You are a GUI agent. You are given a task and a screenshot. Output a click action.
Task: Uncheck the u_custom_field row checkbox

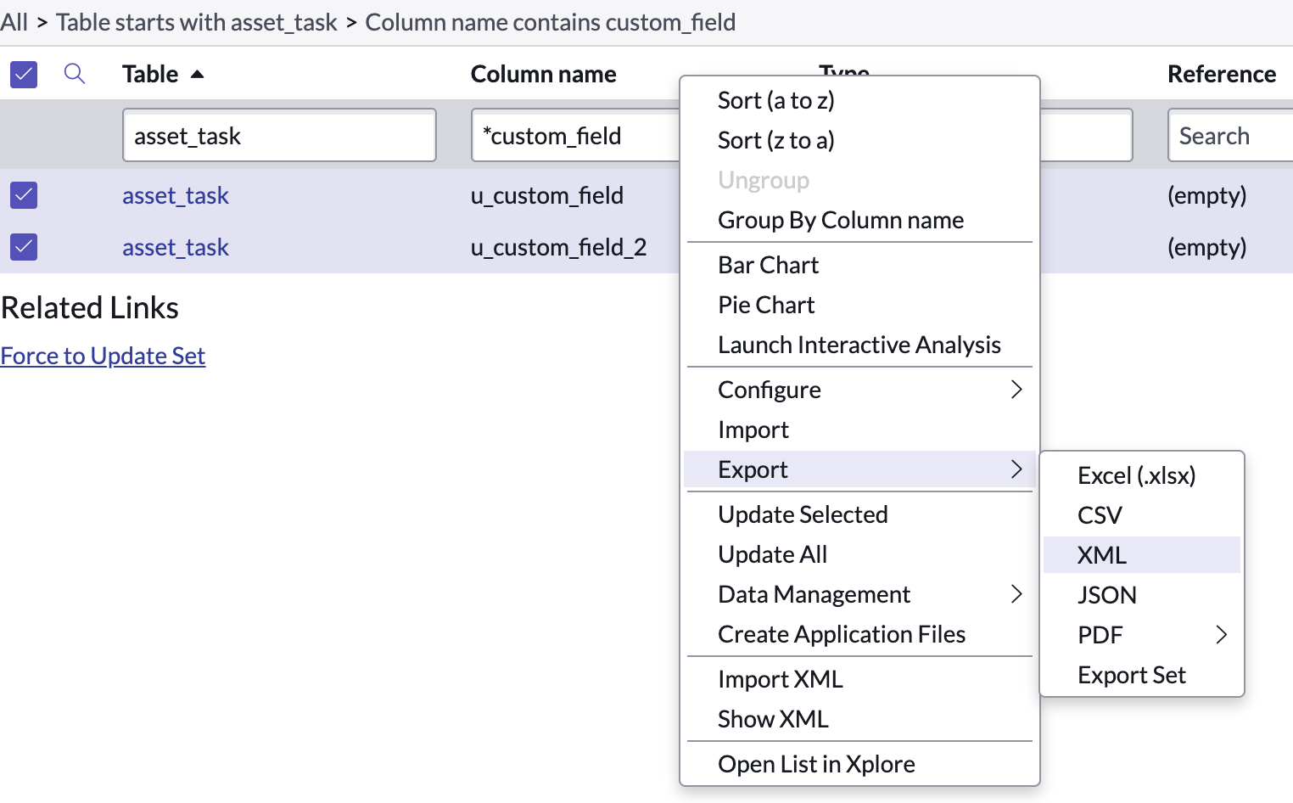[x=24, y=195]
